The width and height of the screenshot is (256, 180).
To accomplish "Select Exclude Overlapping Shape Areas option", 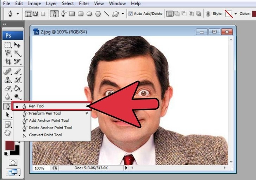I will (199, 14).
